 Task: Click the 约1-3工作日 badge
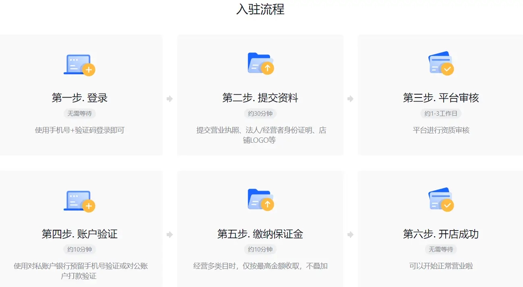tap(441, 113)
